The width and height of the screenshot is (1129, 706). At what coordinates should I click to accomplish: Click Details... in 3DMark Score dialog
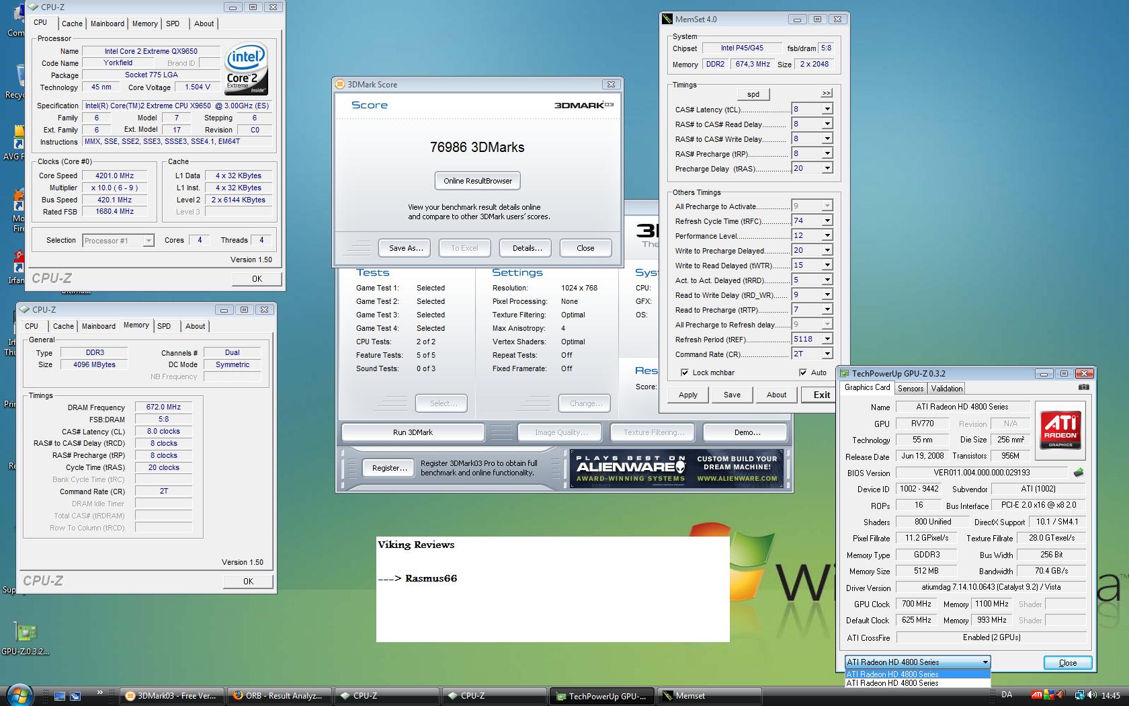(x=527, y=248)
